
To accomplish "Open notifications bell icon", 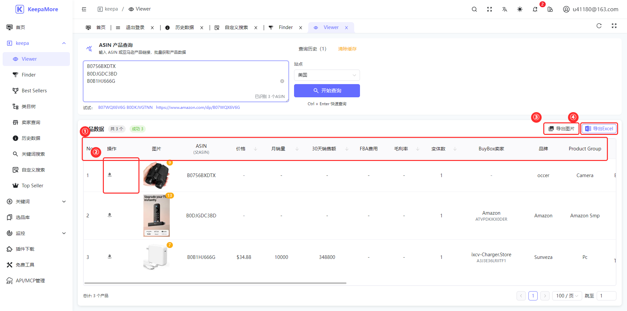I will [x=535, y=9].
